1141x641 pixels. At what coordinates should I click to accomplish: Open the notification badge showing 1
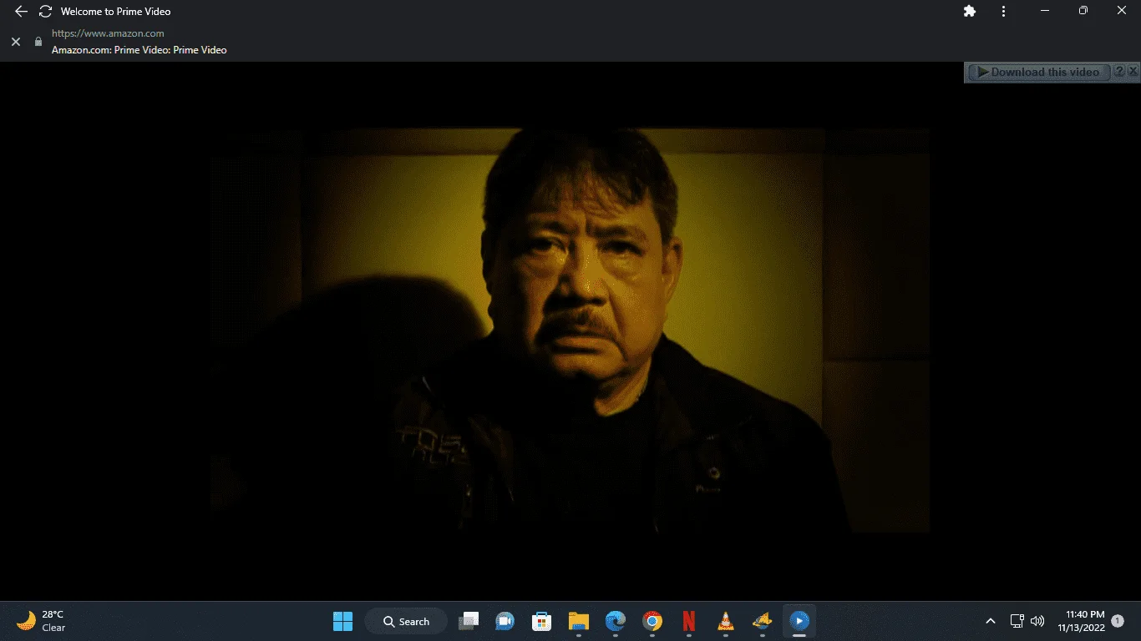[x=1118, y=621]
